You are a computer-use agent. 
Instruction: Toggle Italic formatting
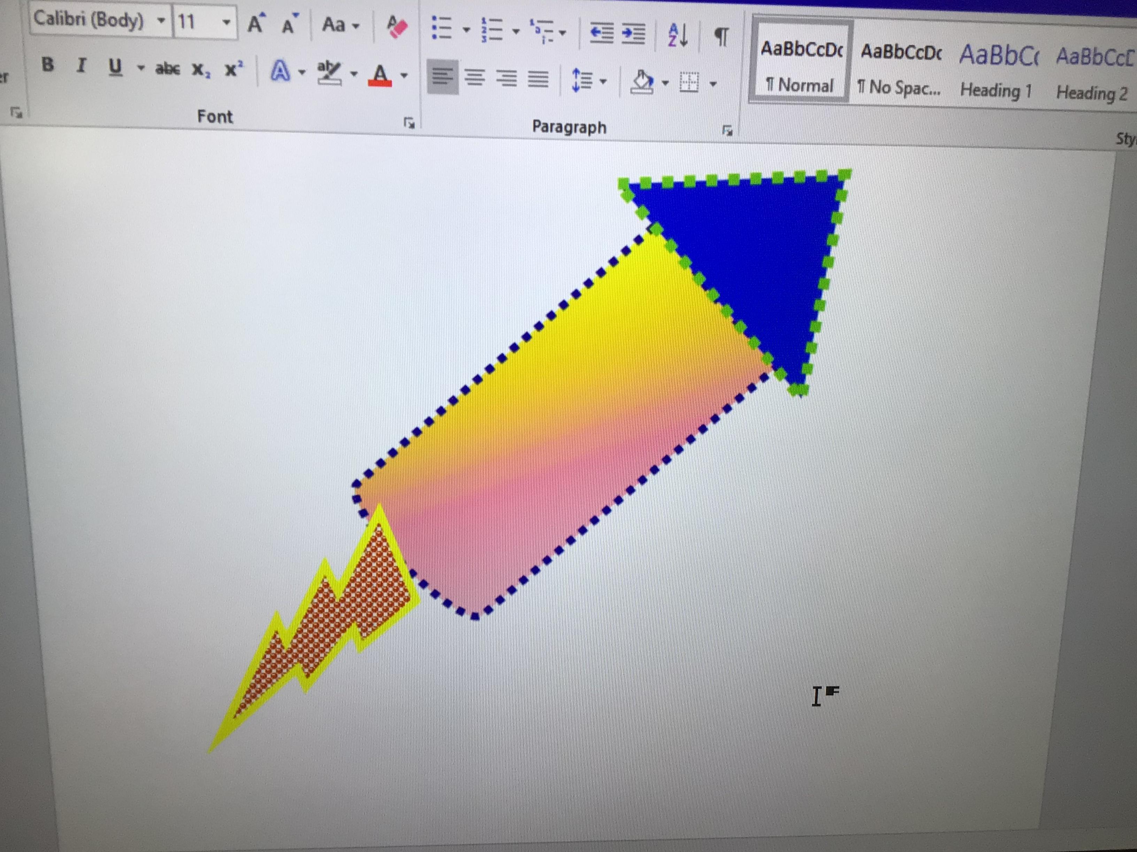81,65
